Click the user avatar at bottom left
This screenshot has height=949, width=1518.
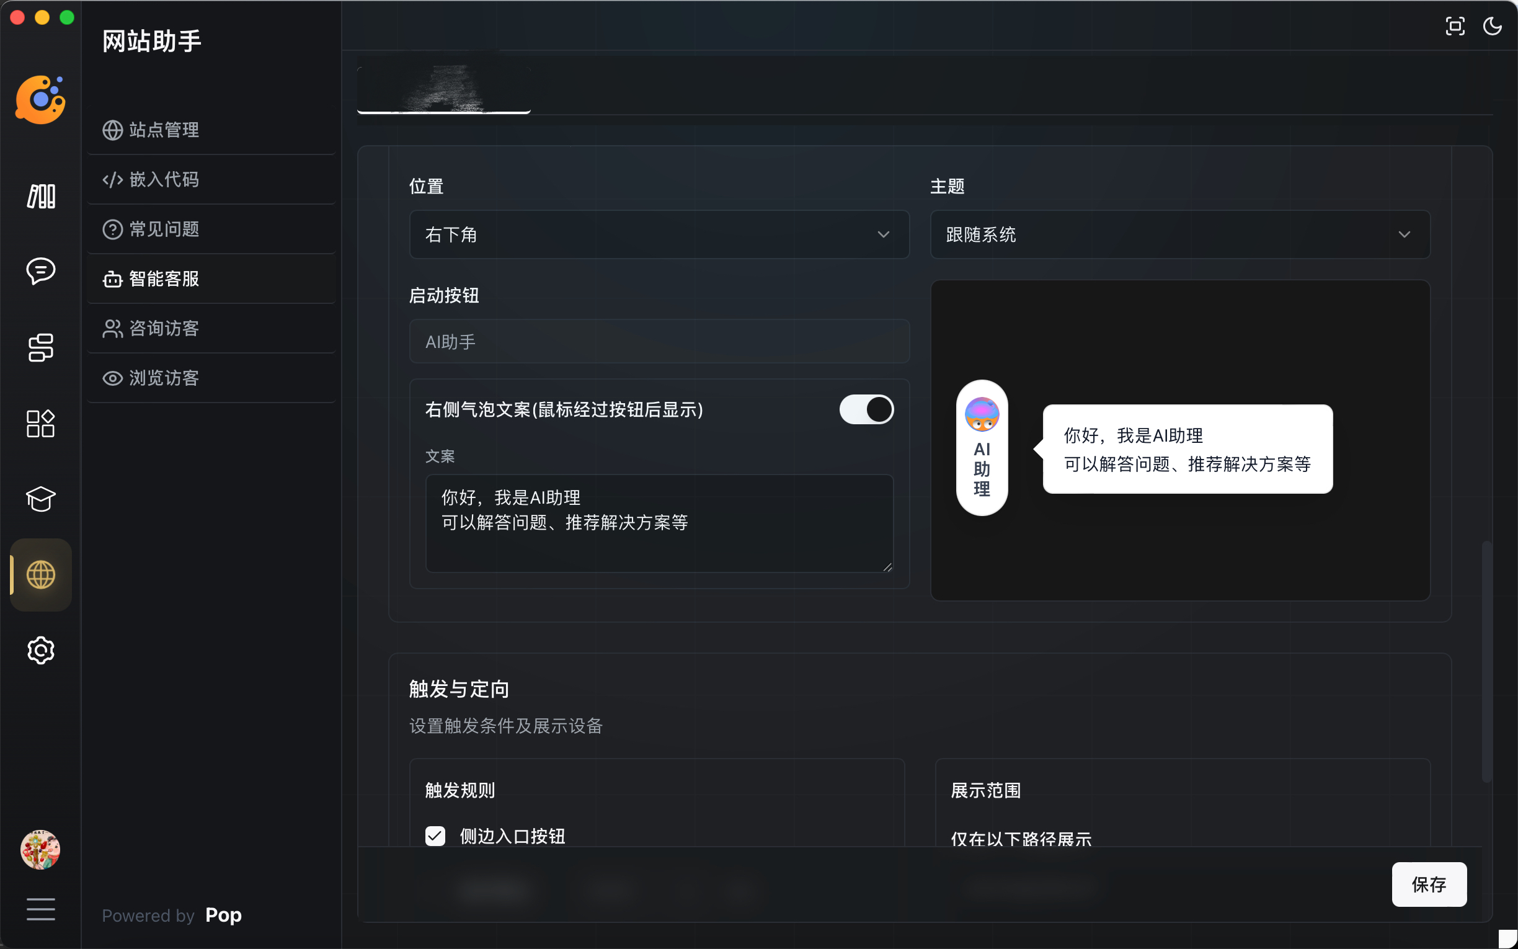[41, 850]
